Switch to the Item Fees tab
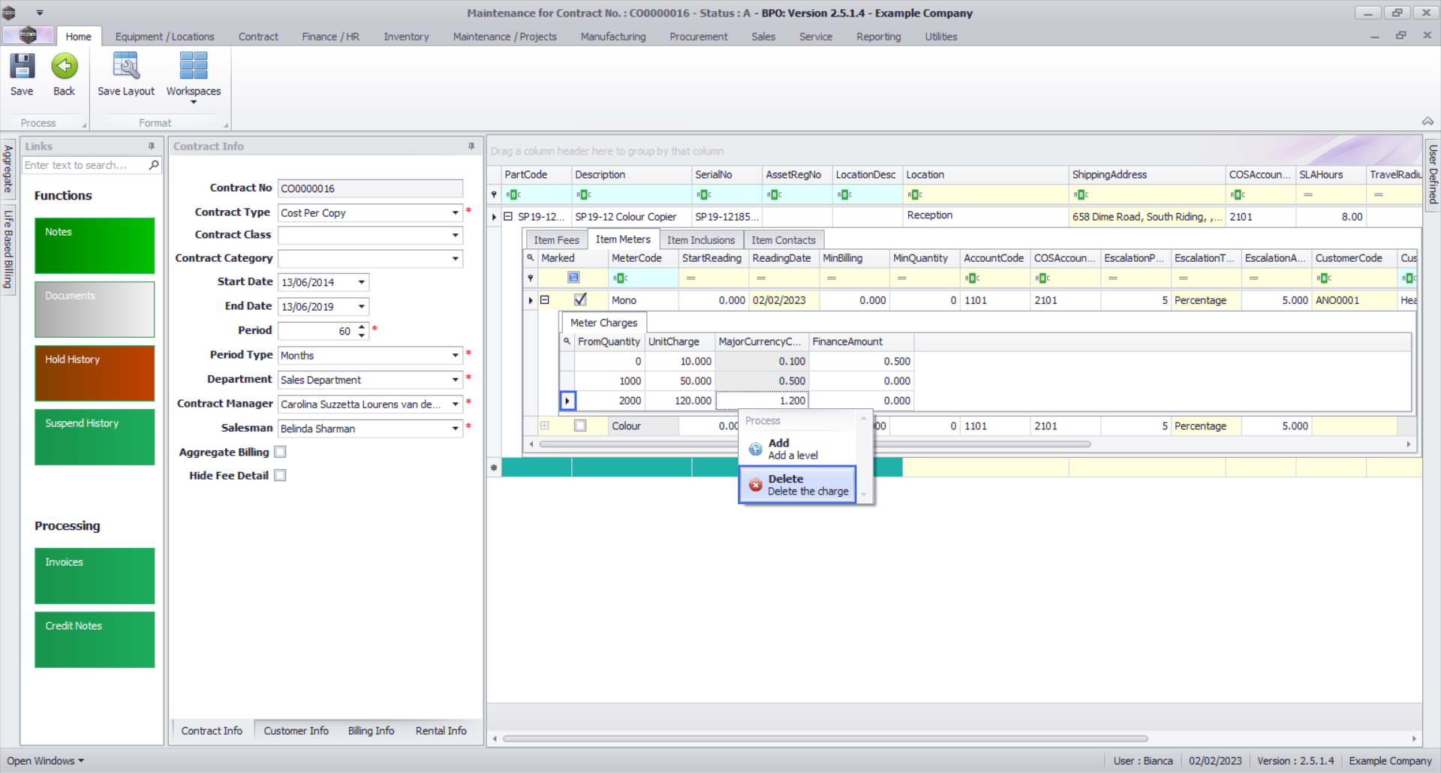This screenshot has width=1441, height=773. coord(556,240)
